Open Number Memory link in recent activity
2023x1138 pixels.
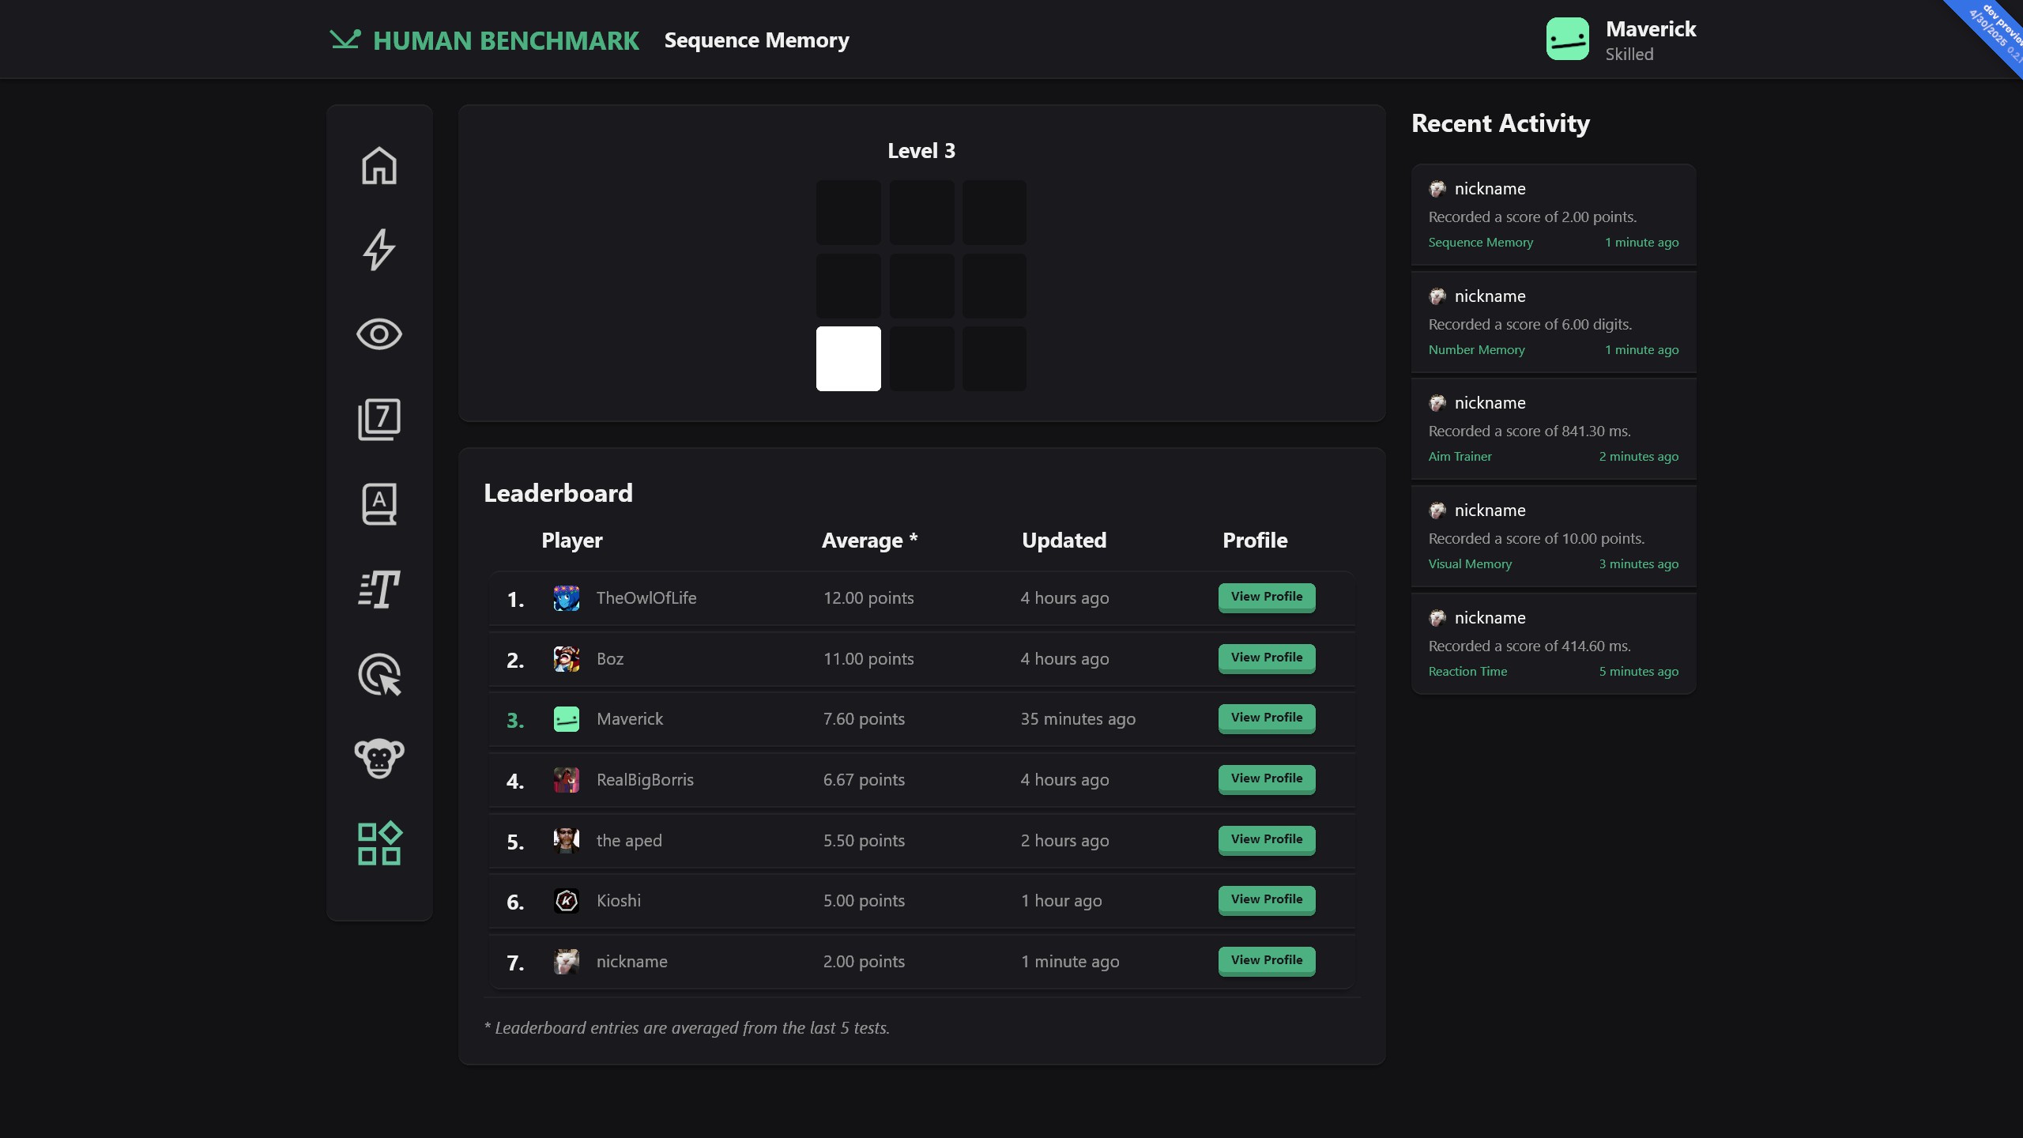click(1476, 350)
